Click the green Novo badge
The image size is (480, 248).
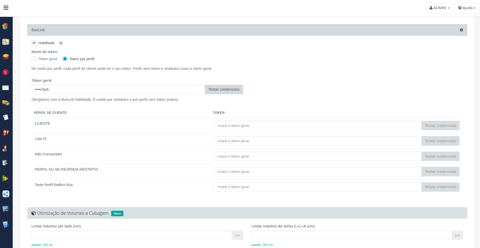pyautogui.click(x=117, y=213)
